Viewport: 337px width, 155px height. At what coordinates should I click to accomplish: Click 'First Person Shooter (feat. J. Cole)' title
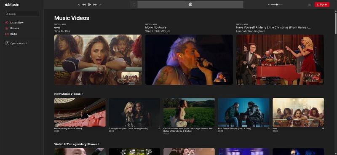coord(235,128)
